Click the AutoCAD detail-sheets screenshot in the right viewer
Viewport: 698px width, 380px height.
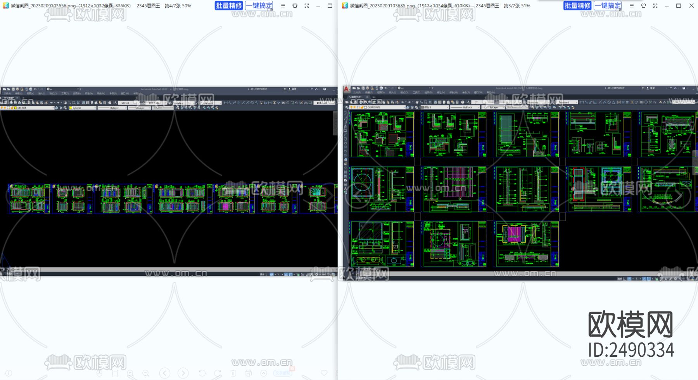tap(520, 183)
